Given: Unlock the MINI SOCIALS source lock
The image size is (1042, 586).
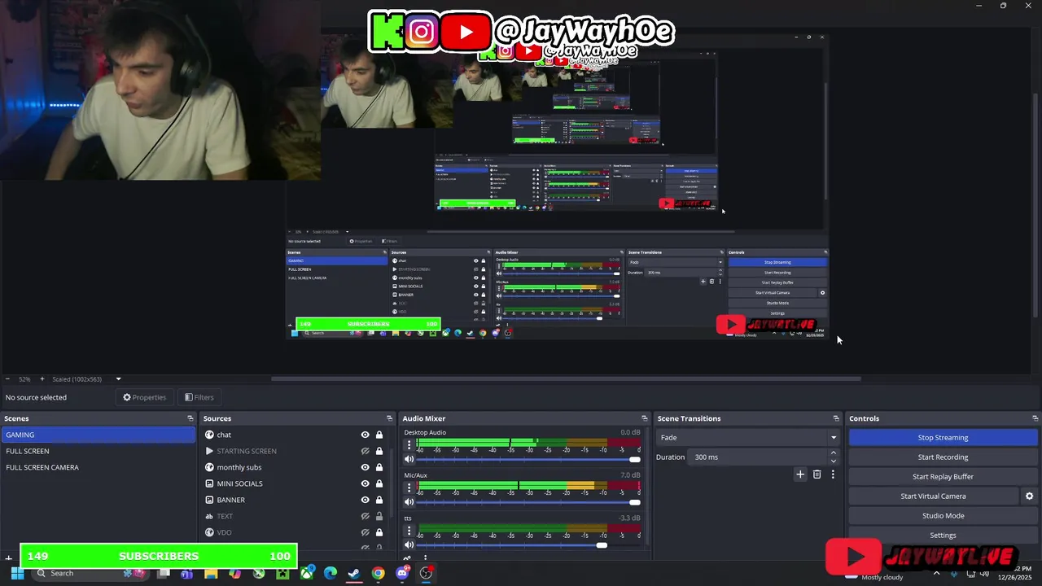Looking at the screenshot, I should 379,483.
